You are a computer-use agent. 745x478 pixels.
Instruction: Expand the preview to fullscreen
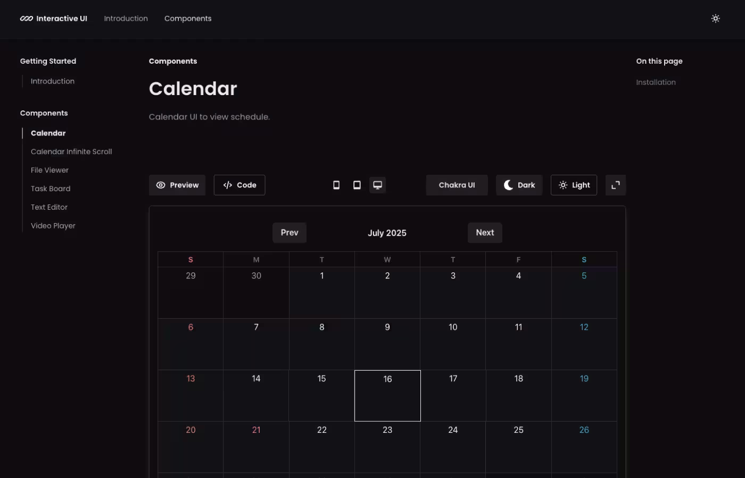615,185
